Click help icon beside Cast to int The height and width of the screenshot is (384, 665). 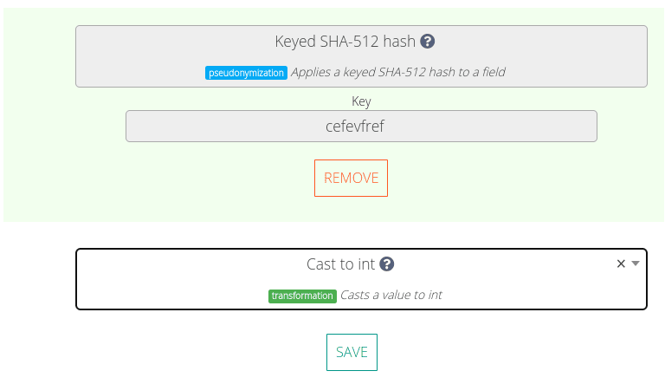click(387, 264)
